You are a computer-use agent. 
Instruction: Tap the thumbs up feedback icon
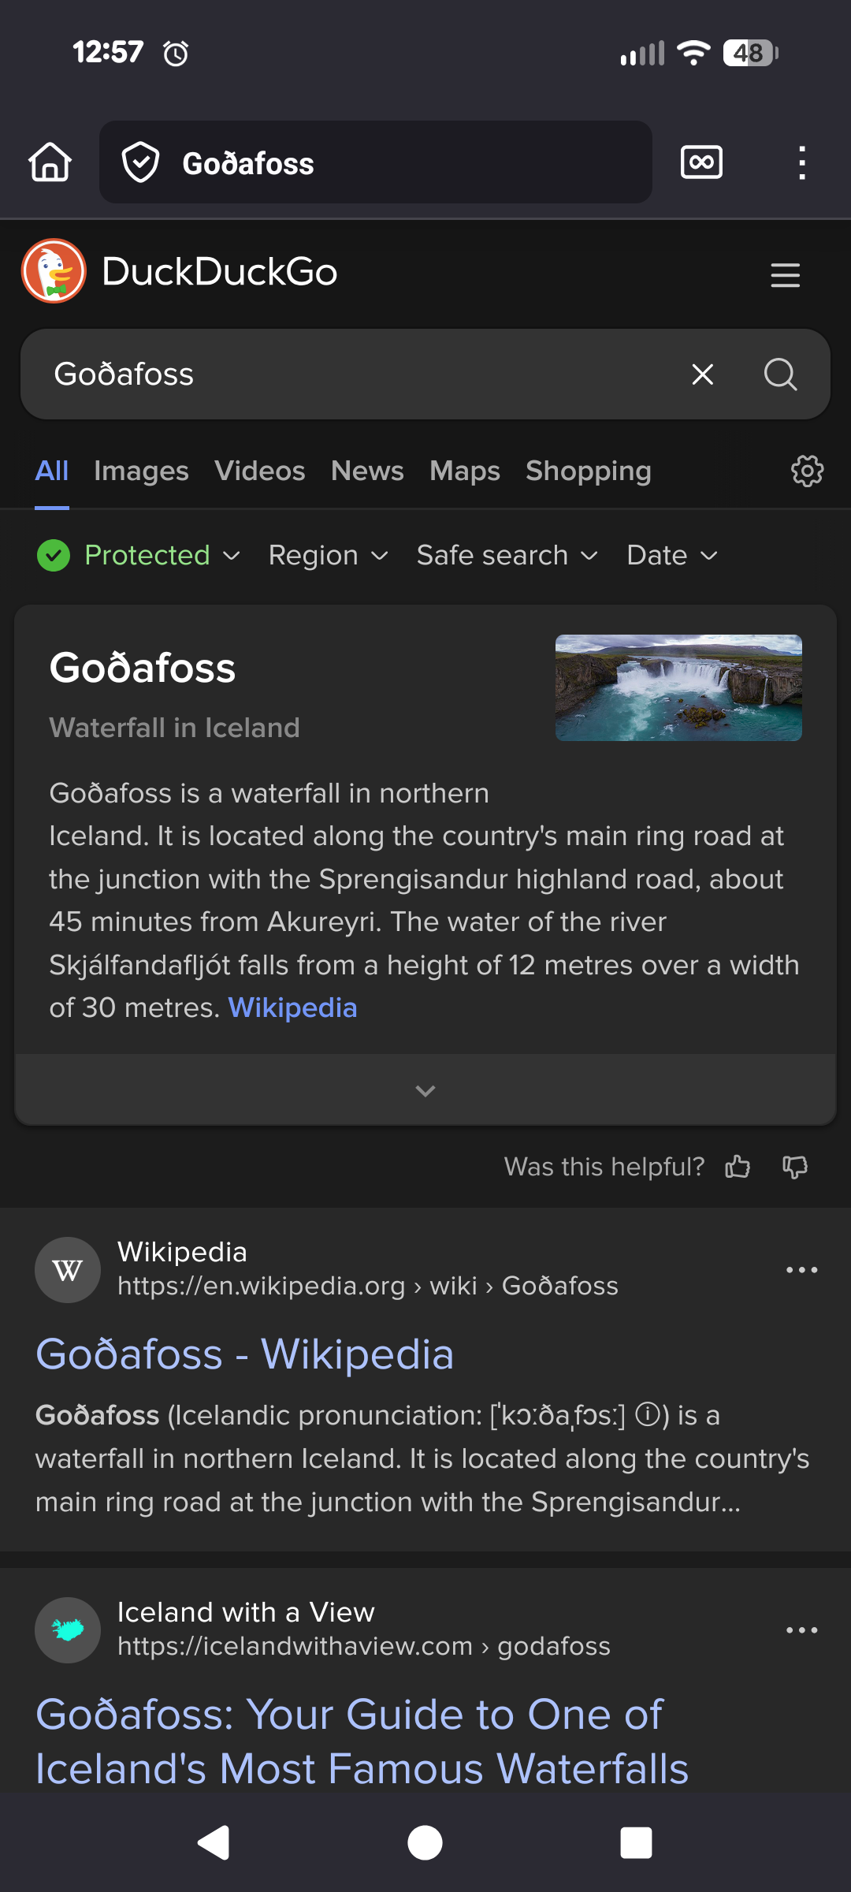[738, 1166]
